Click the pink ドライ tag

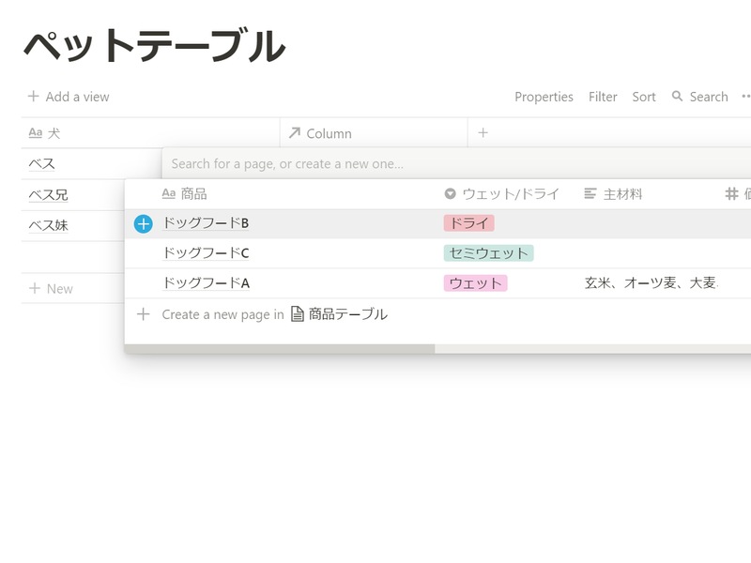(468, 223)
